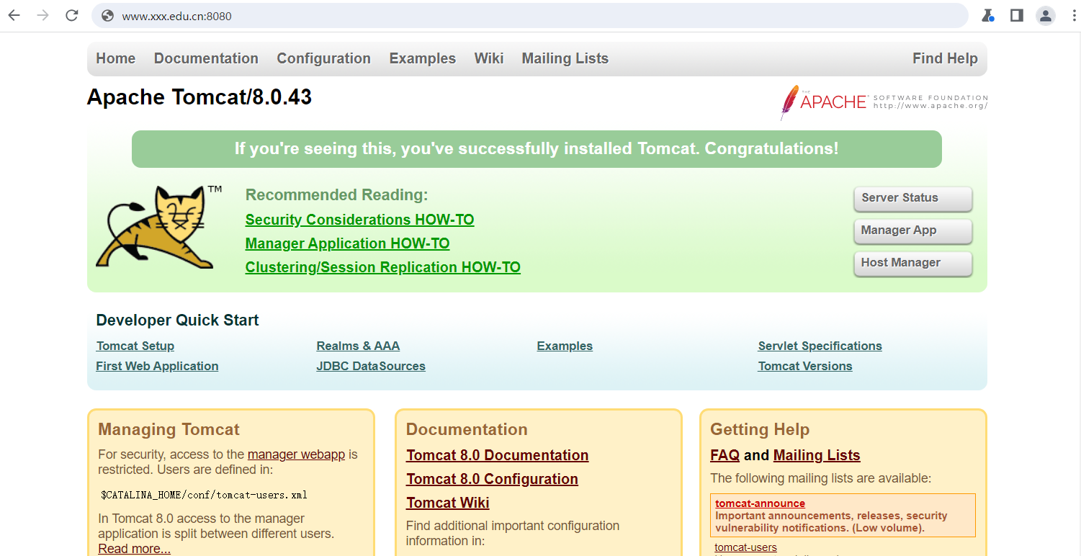Click the Host Manager button
1081x556 pixels.
point(912,263)
